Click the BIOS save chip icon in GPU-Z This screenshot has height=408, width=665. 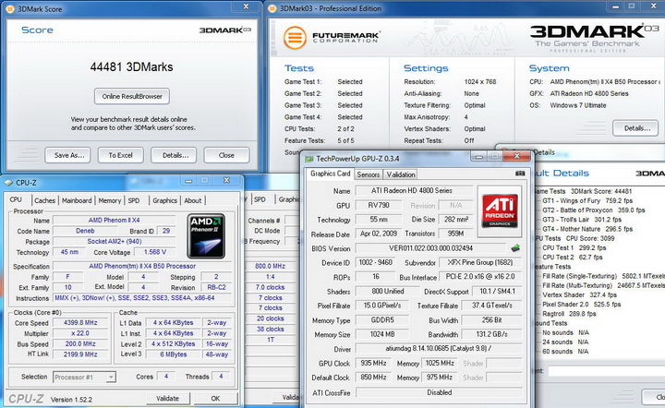tap(515, 248)
